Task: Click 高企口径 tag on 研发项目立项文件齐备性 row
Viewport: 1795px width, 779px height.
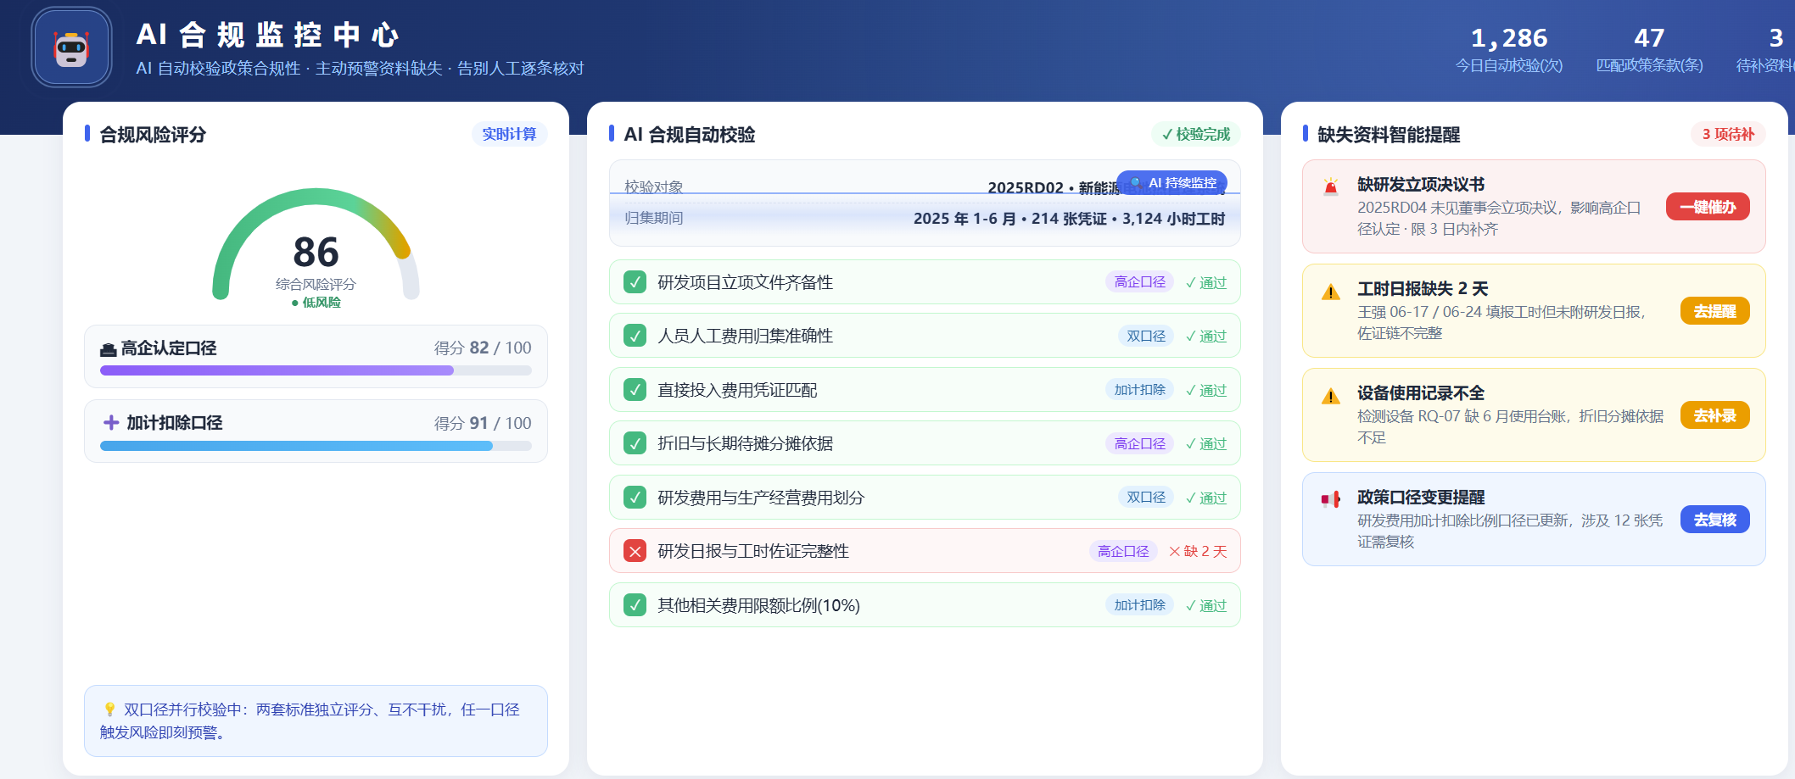Action: pyautogui.click(x=1139, y=282)
